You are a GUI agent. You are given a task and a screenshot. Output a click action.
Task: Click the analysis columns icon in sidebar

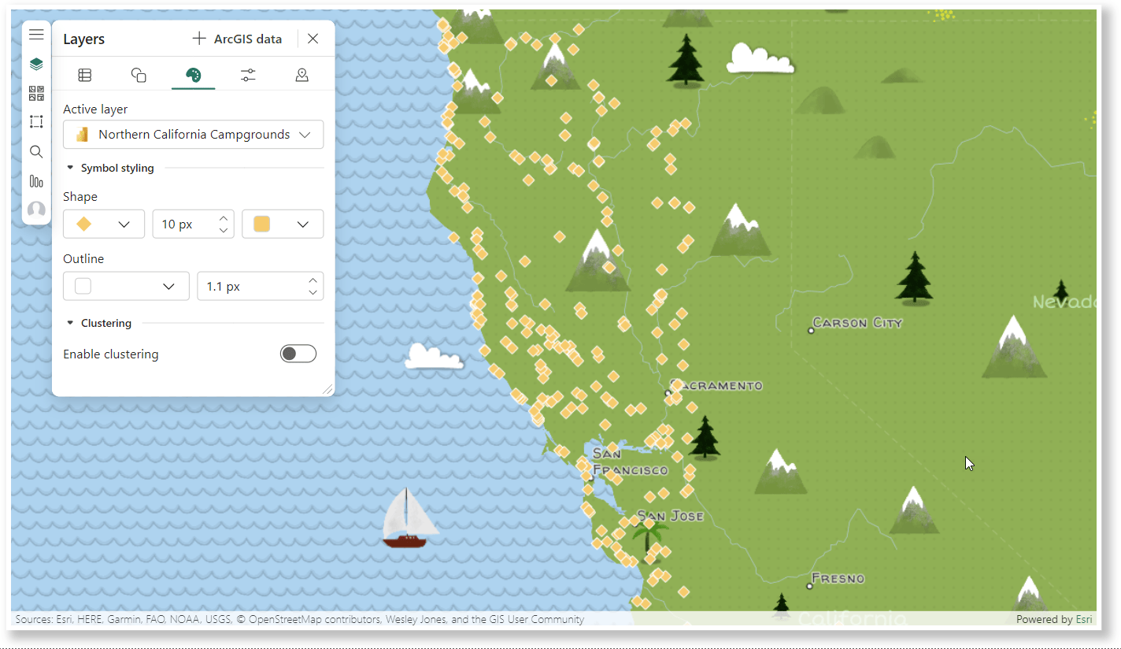pos(36,180)
